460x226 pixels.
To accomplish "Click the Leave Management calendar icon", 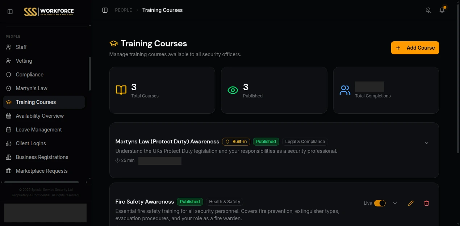I will (x=9, y=130).
